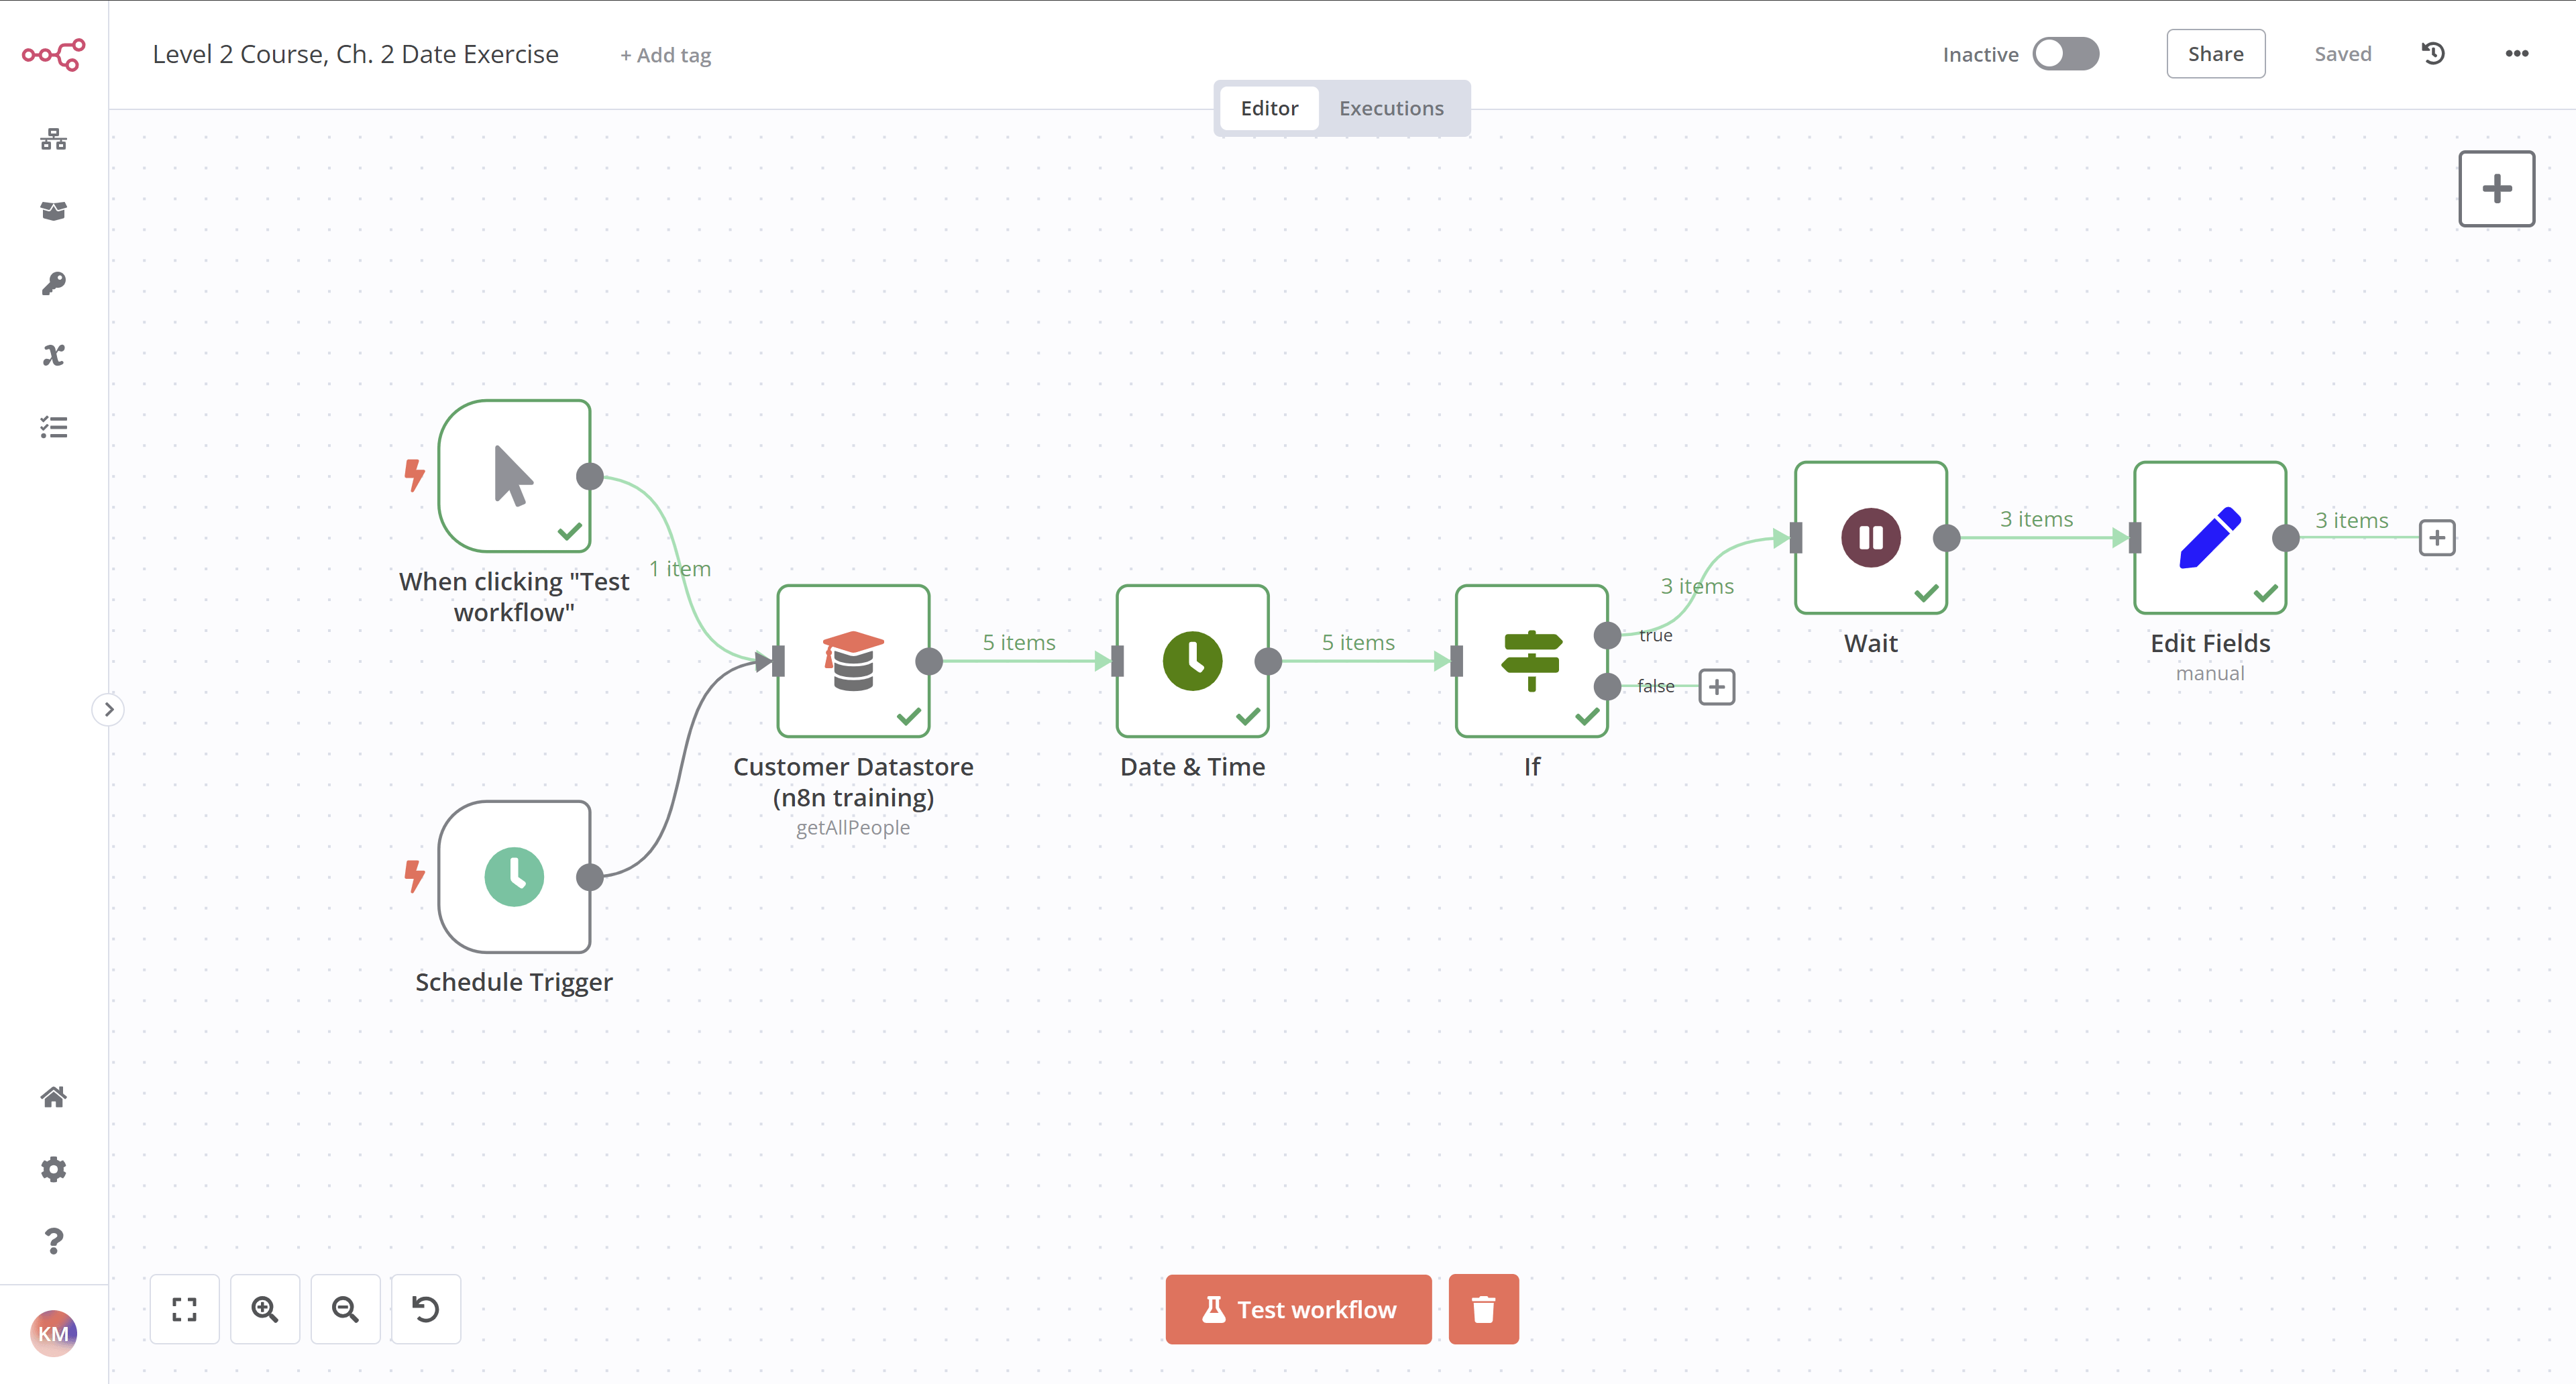This screenshot has height=1384, width=2576.
Task: Open the Wait node pause icon
Action: point(1870,537)
